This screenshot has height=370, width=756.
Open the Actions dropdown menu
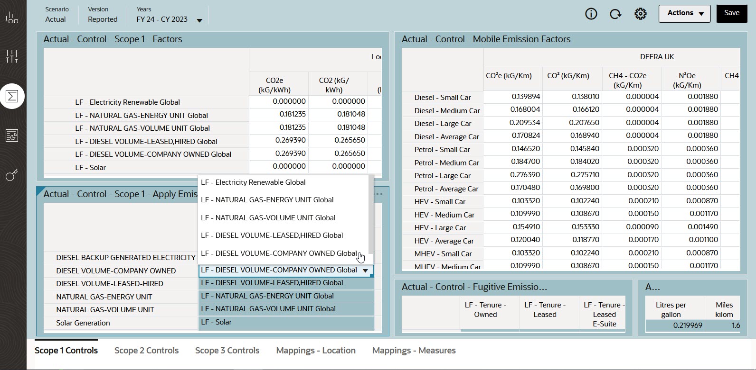pyautogui.click(x=684, y=13)
